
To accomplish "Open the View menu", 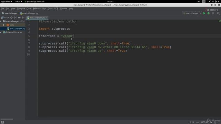I will (x=13, y=9).
